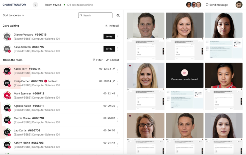Click Send message in the header
Image resolution: width=246 pixels, height=155 pixels.
click(x=217, y=5)
